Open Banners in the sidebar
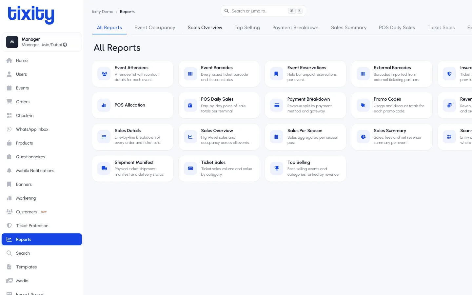The height and width of the screenshot is (295, 472). (x=42, y=184)
